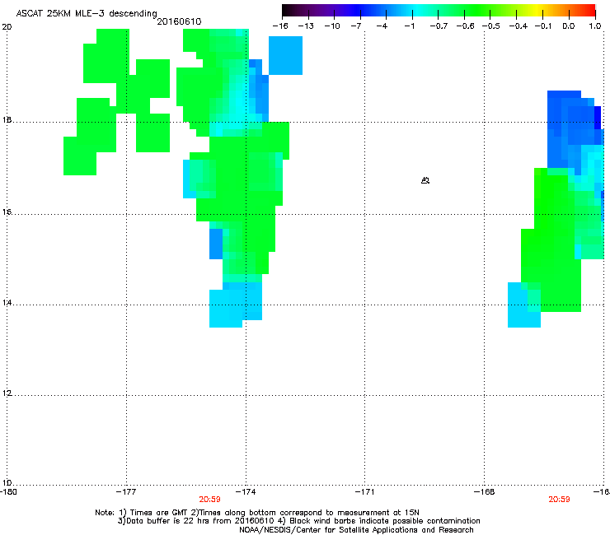This screenshot has height=535, width=610.
Task: Click the color scale label "0.0"
Action: (x=569, y=26)
